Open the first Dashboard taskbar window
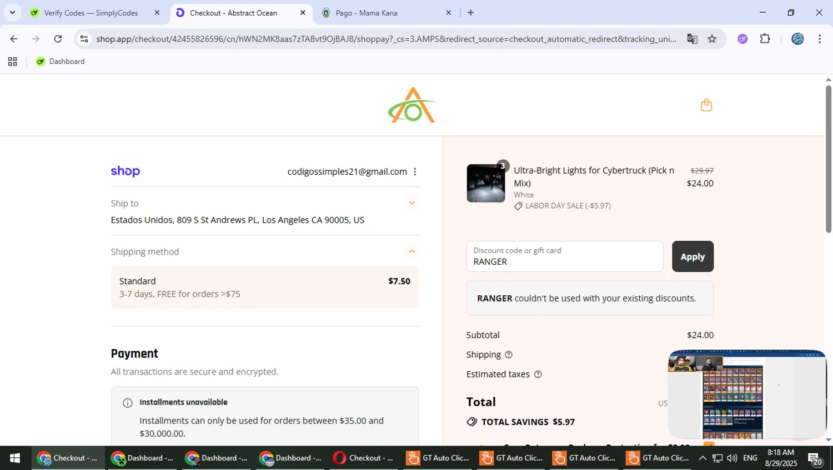The height and width of the screenshot is (470, 833). point(142,458)
